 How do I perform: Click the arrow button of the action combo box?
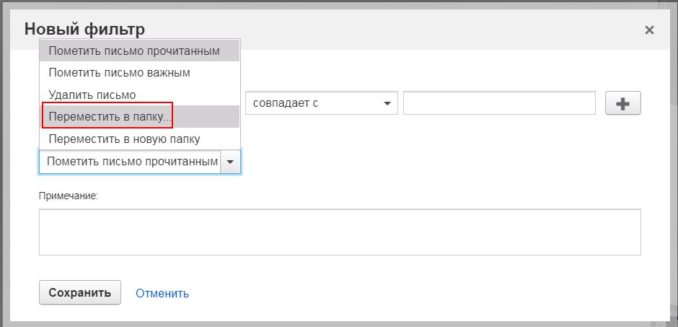point(231,162)
